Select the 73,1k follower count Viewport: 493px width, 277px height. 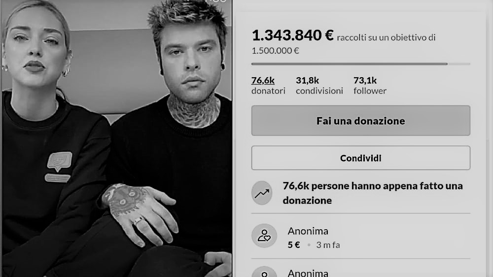(x=365, y=81)
